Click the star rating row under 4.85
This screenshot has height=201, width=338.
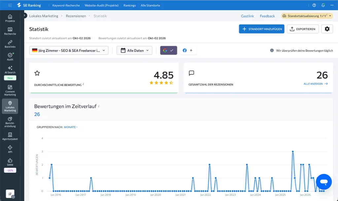coord(161,83)
